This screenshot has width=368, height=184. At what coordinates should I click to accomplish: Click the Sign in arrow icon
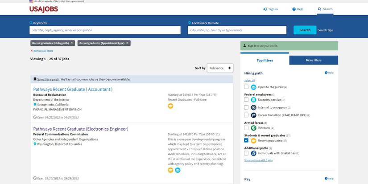265,9
